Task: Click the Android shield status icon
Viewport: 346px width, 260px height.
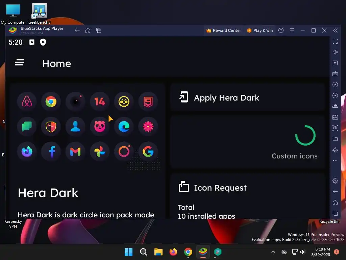Action: [43, 42]
